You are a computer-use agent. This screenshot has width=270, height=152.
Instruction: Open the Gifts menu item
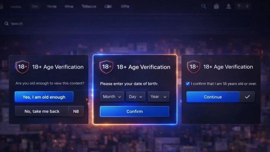(x=125, y=6)
